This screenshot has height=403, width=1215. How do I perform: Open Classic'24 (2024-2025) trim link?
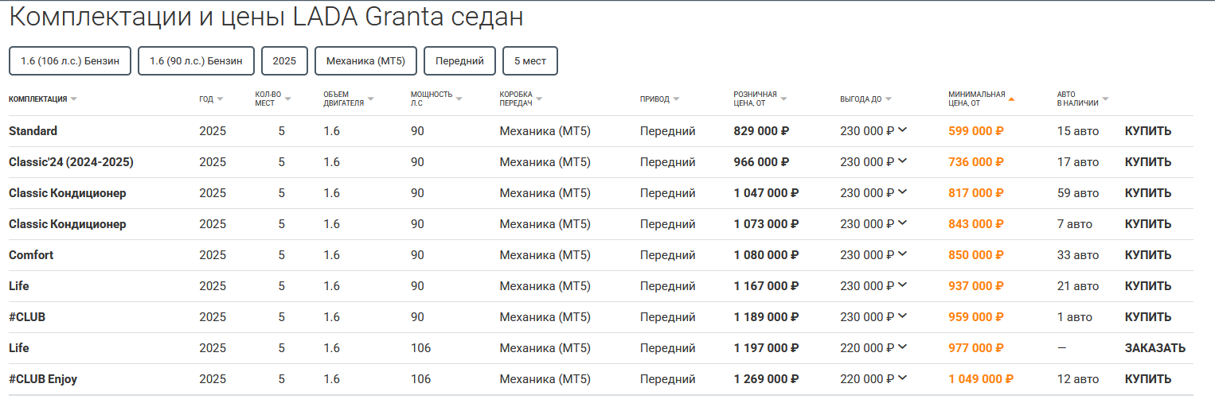click(71, 162)
